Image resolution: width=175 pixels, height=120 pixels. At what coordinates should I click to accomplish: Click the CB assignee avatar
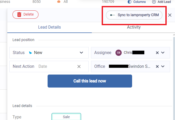(x=119, y=53)
